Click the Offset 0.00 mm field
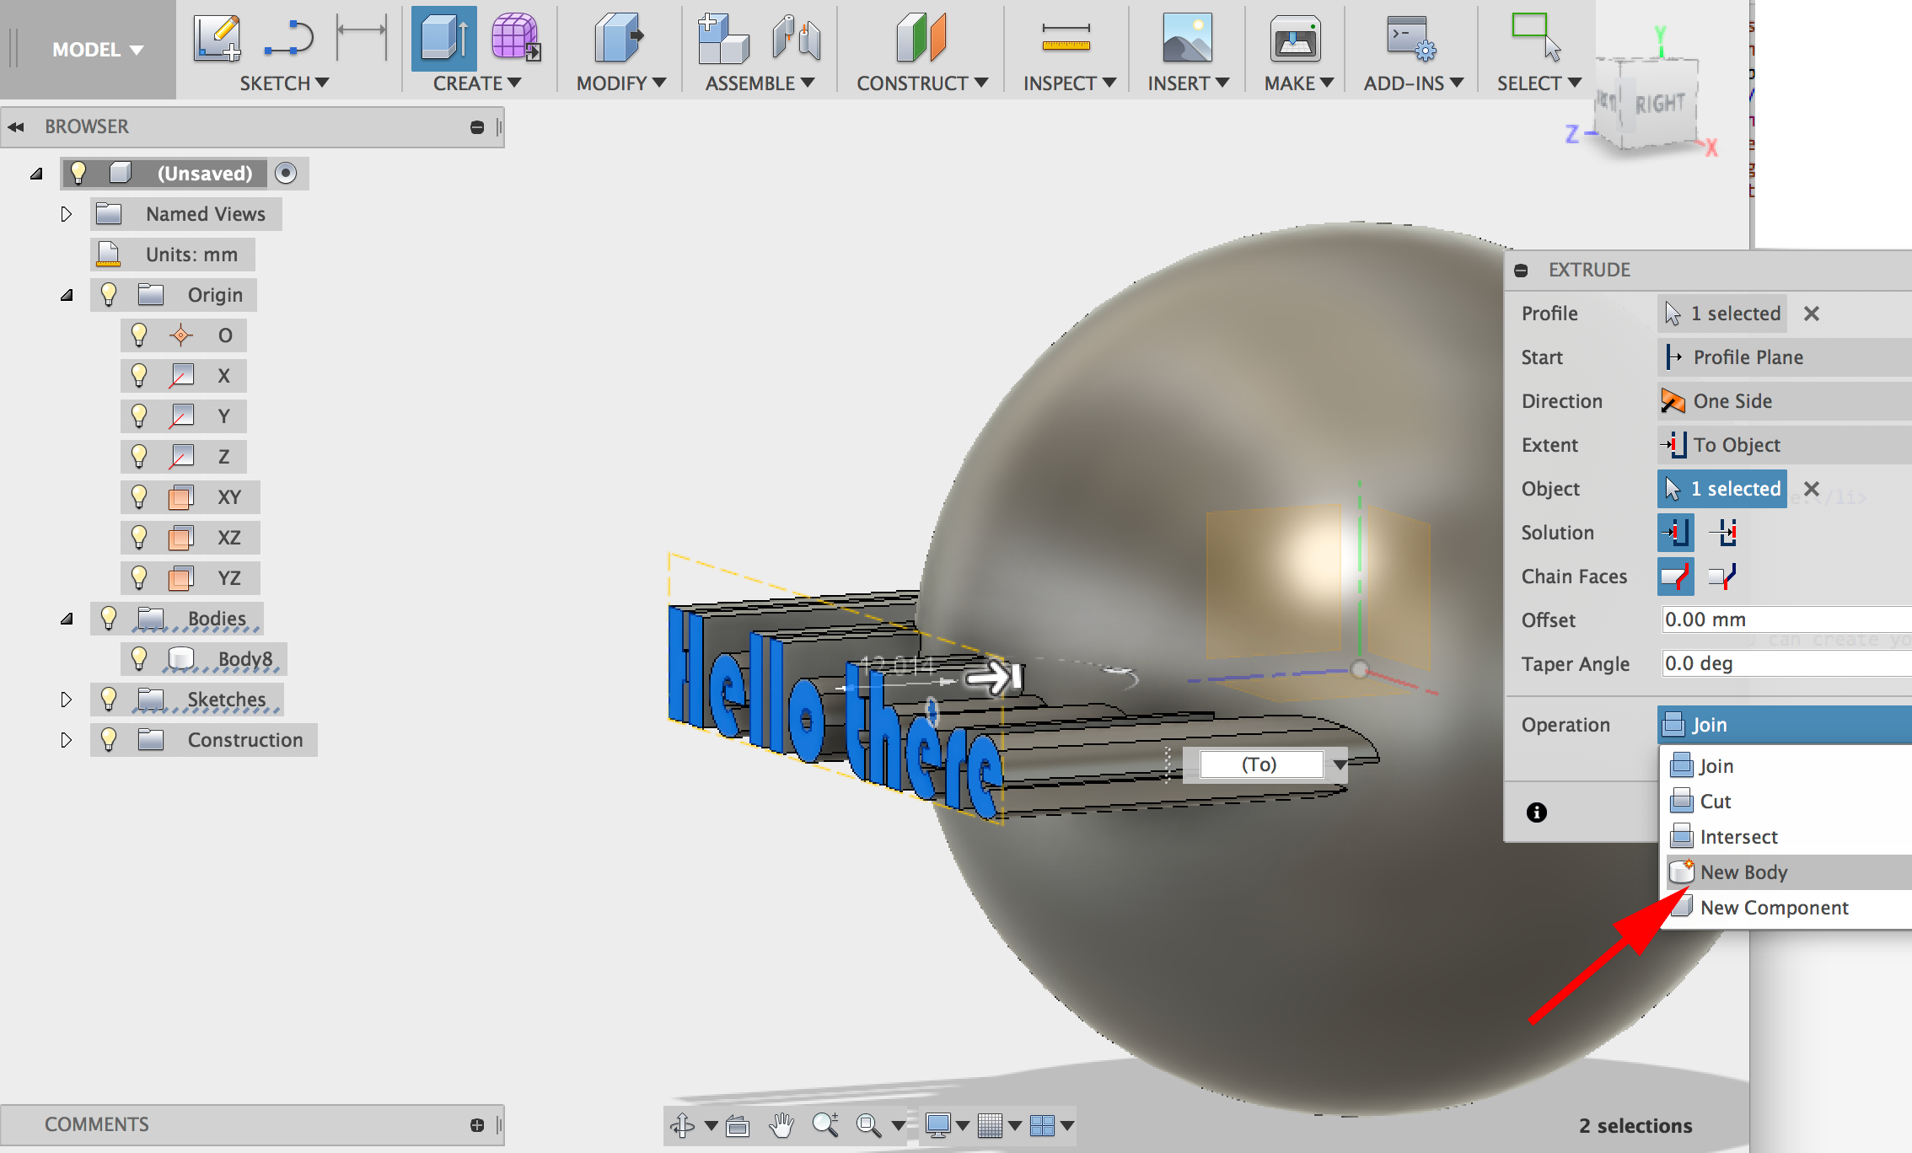Image resolution: width=1912 pixels, height=1153 pixels. pyautogui.click(x=1786, y=619)
